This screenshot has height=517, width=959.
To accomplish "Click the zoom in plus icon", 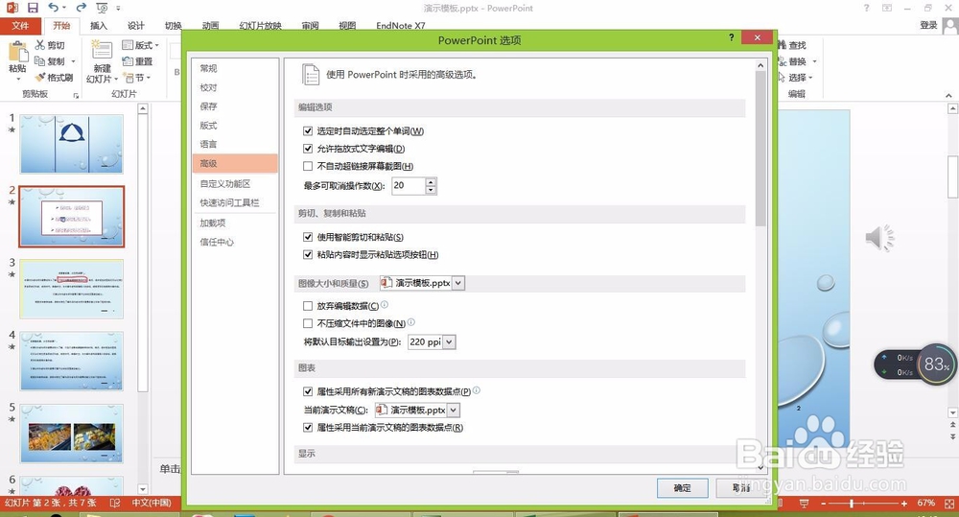I will (904, 503).
